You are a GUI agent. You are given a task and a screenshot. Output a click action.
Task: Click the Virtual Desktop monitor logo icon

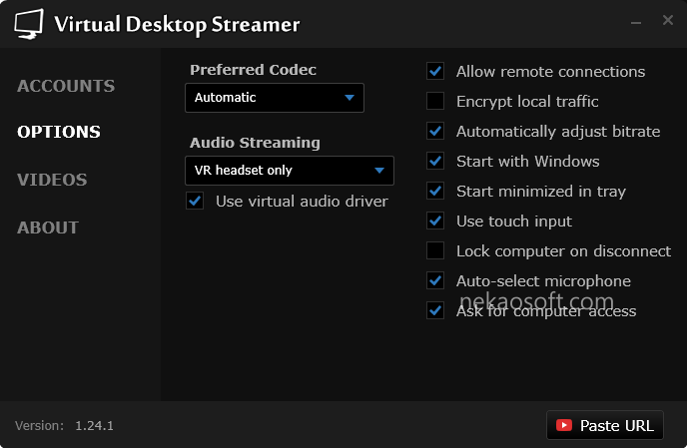pos(29,25)
